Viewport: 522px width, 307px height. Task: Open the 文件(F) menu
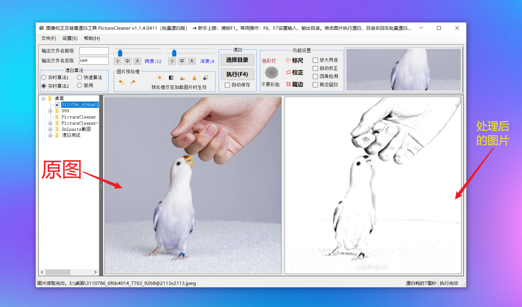click(x=48, y=39)
